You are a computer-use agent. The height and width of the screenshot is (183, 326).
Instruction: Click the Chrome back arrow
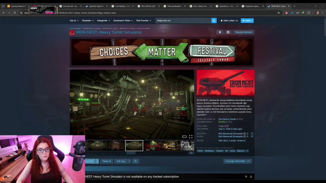pyautogui.click(x=4, y=13)
